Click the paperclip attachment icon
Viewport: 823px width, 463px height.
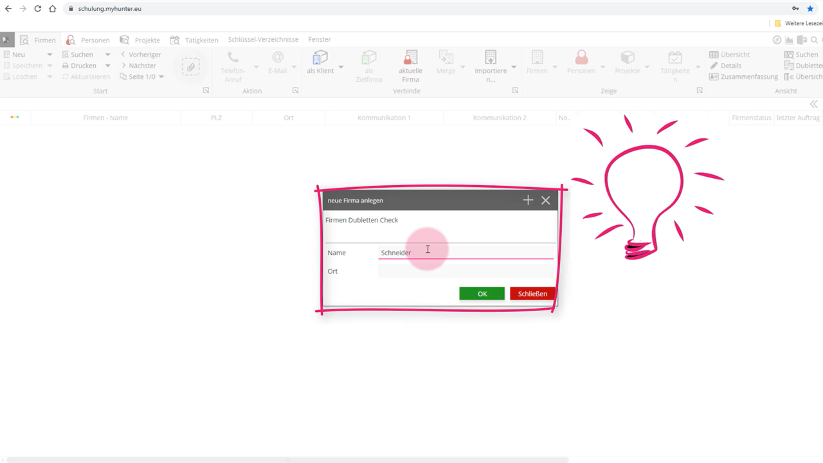190,67
